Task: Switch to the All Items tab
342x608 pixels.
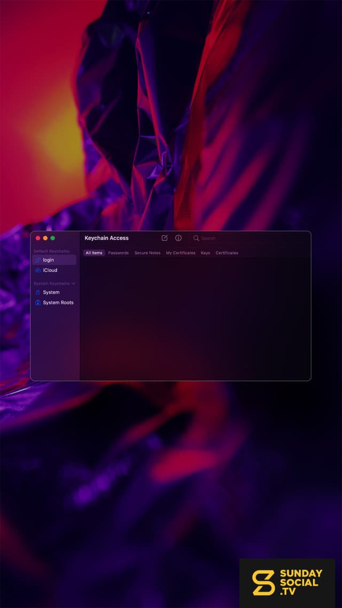Action: click(94, 253)
